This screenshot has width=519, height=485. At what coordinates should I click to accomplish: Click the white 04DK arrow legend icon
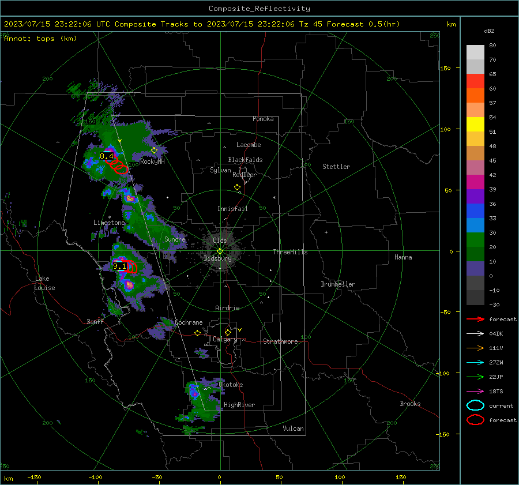pos(475,333)
